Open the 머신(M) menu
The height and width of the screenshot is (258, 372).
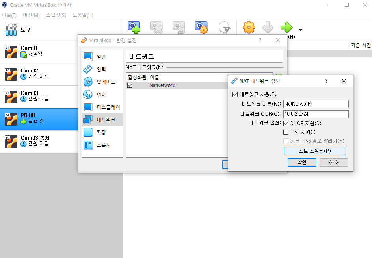(31, 15)
